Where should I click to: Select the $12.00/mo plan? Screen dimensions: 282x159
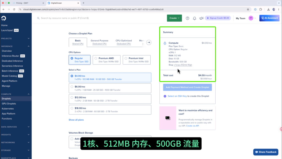tap(110, 99)
